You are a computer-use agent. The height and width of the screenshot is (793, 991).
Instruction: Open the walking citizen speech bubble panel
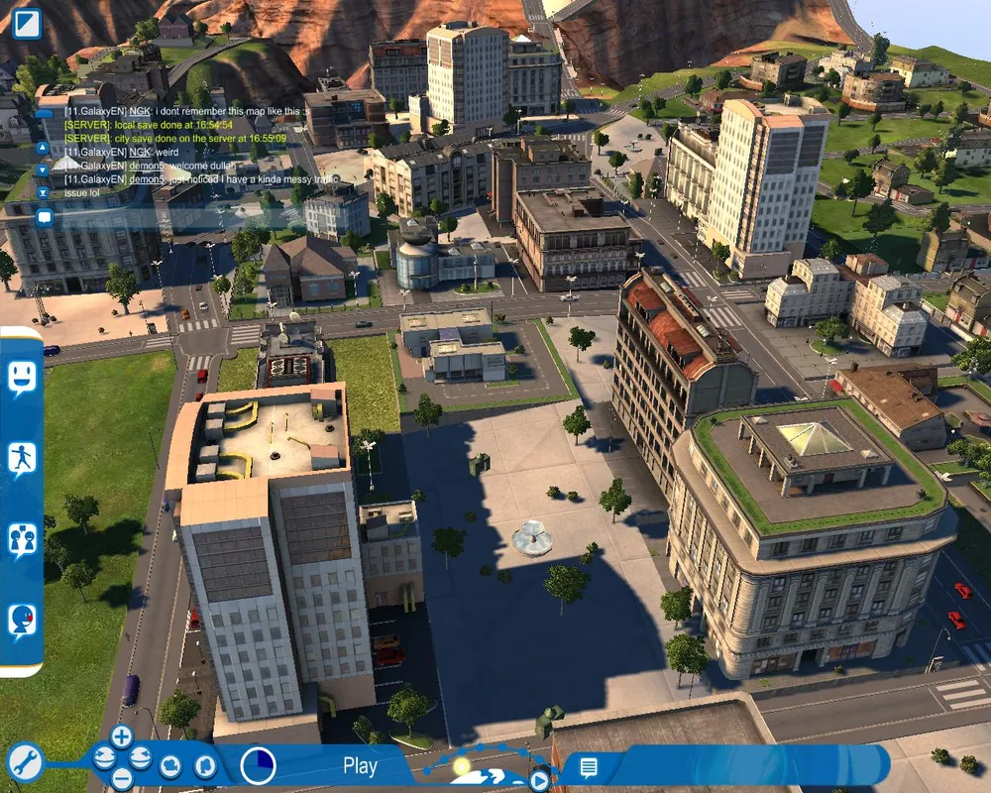click(x=22, y=459)
